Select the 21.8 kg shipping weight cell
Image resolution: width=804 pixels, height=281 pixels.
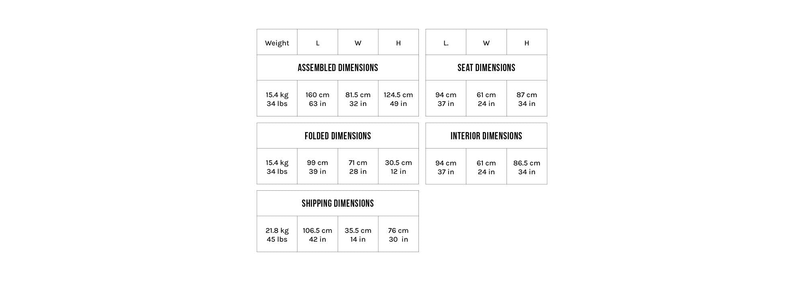277,234
